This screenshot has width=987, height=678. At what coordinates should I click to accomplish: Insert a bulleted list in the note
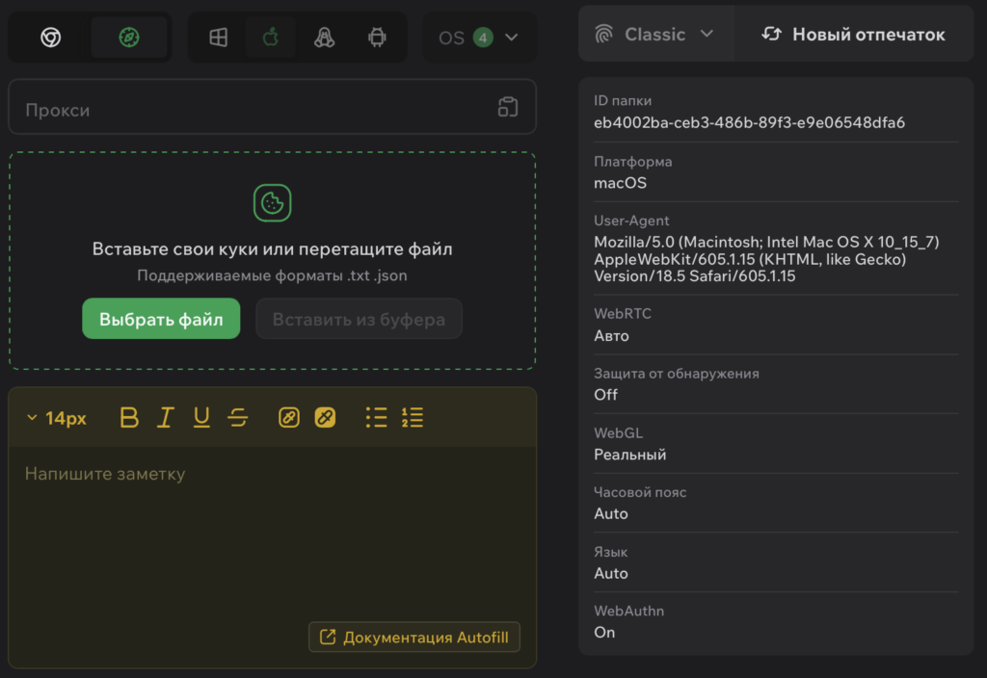(377, 417)
